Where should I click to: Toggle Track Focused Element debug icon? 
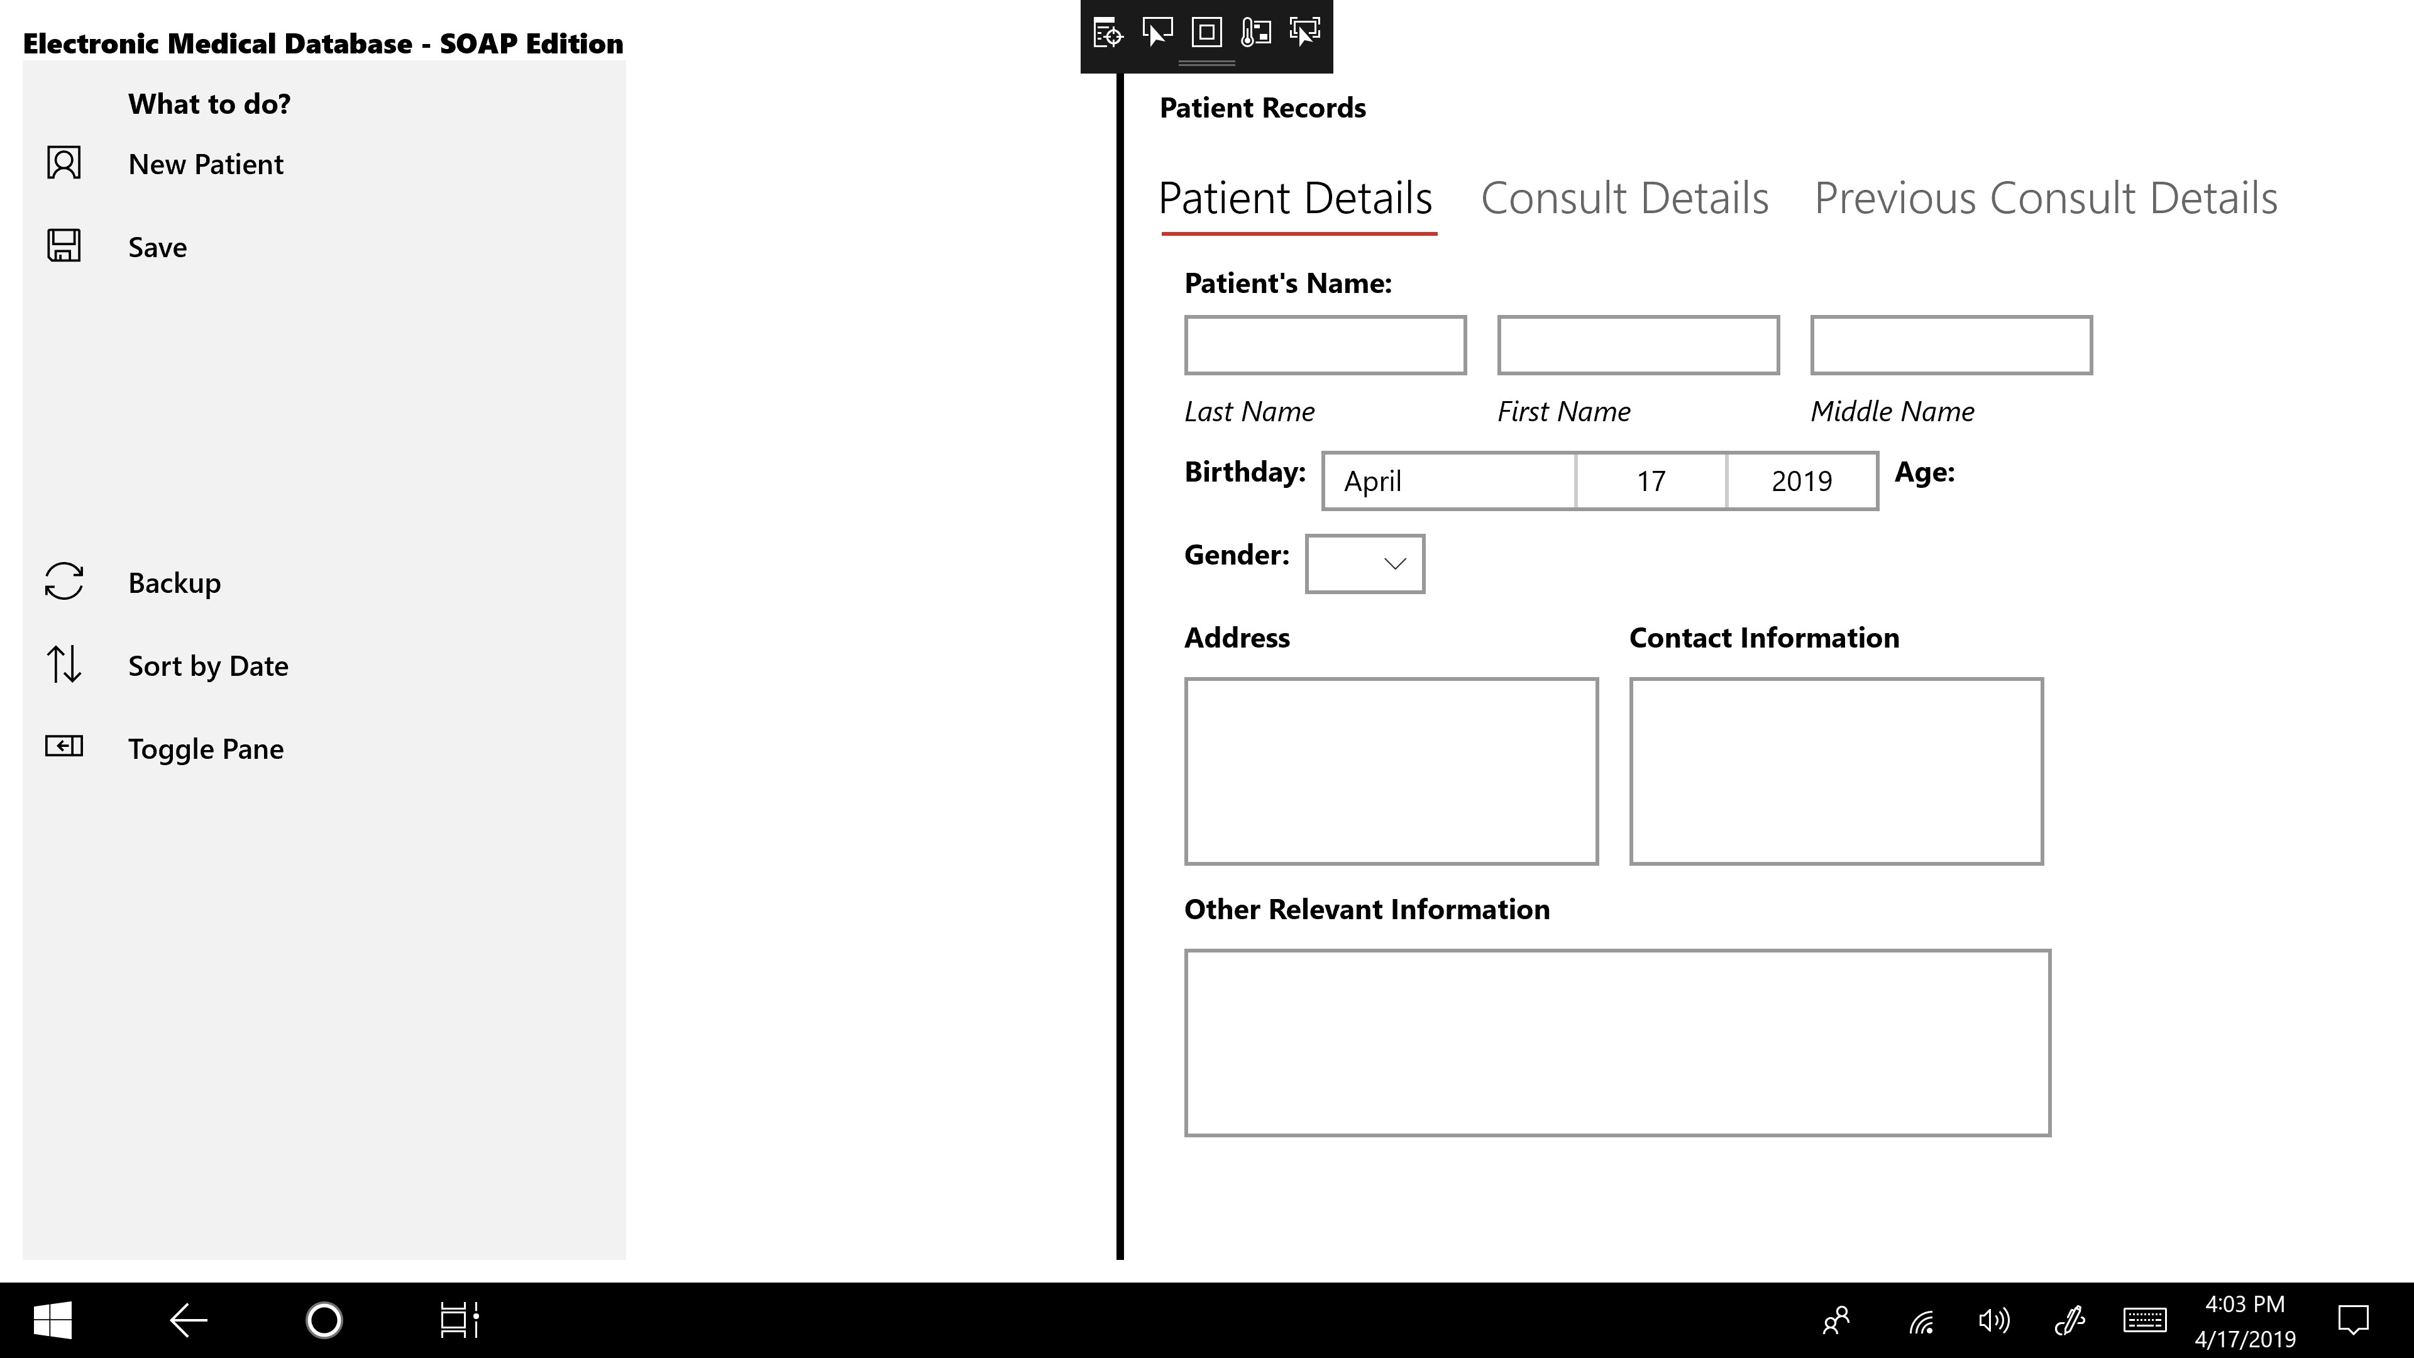(x=1304, y=33)
